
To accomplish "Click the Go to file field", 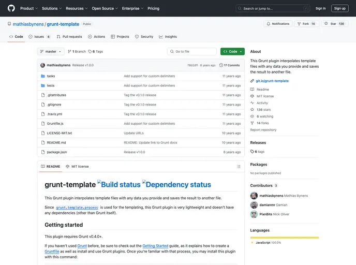I will click(191, 52).
